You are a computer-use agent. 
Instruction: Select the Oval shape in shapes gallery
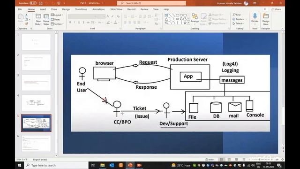181,15
